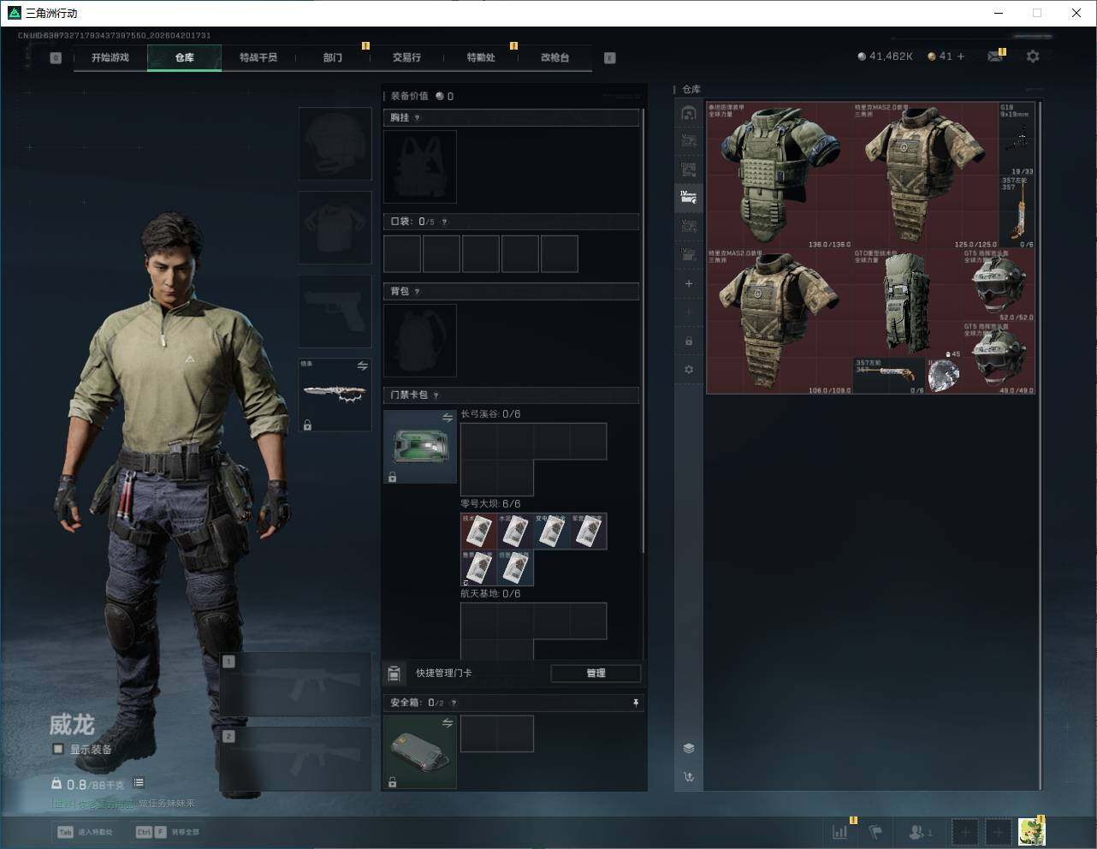Screen dimensions: 1097x849
Task: Click the 41,462K currency balance
Action: point(885,56)
